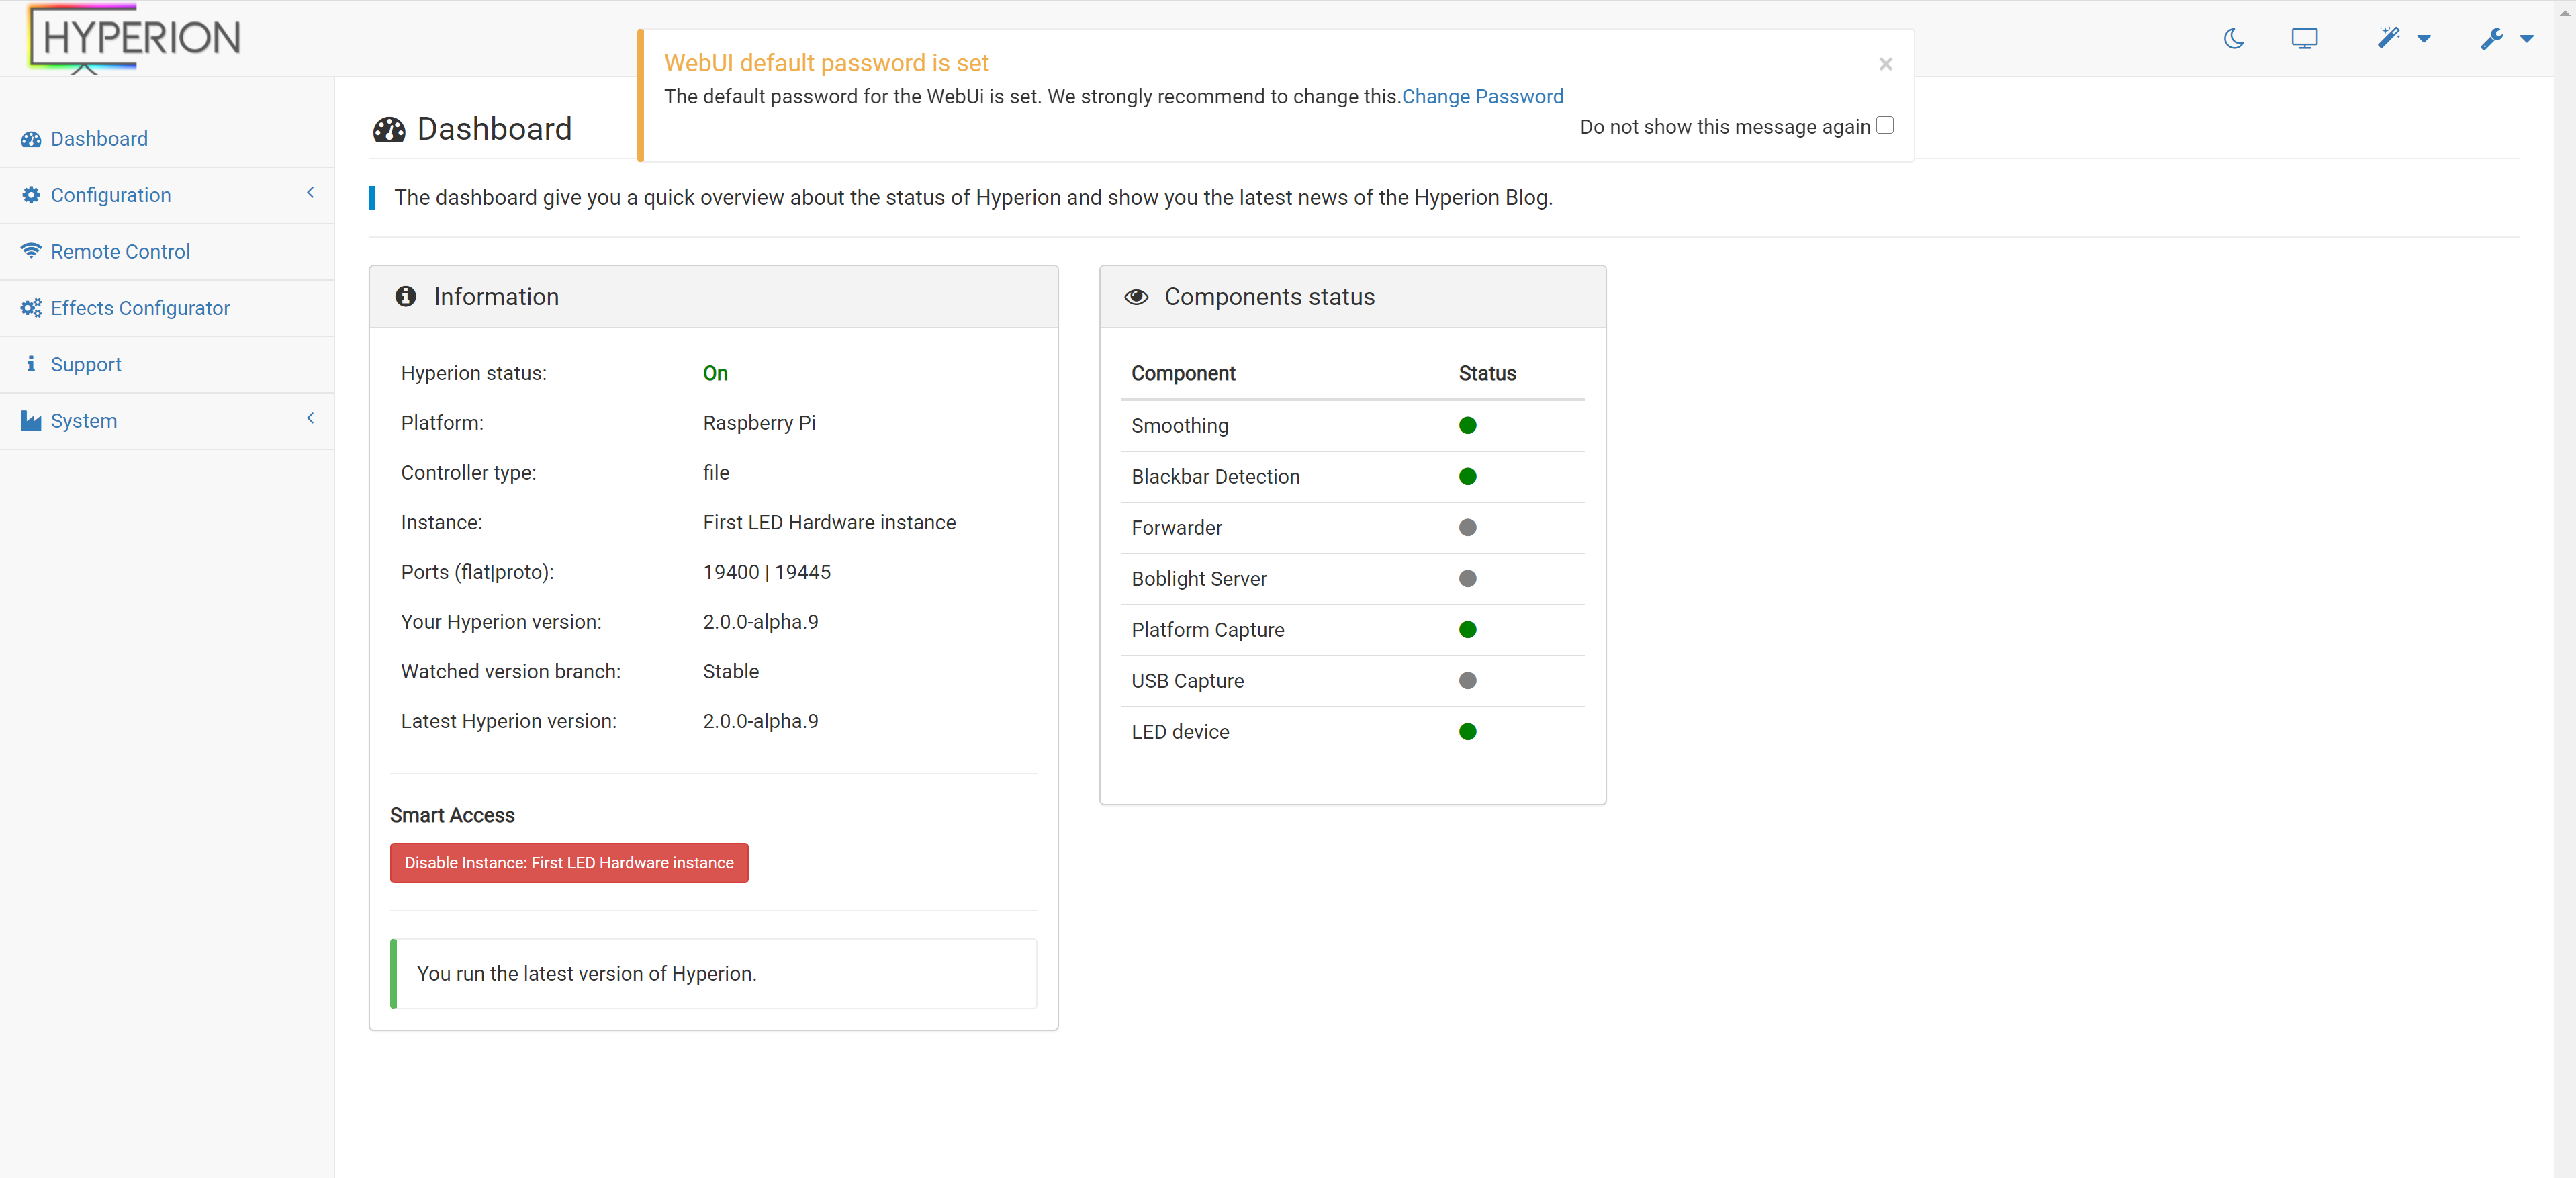
Task: Click the Change Password link
Action: [x=1483, y=96]
